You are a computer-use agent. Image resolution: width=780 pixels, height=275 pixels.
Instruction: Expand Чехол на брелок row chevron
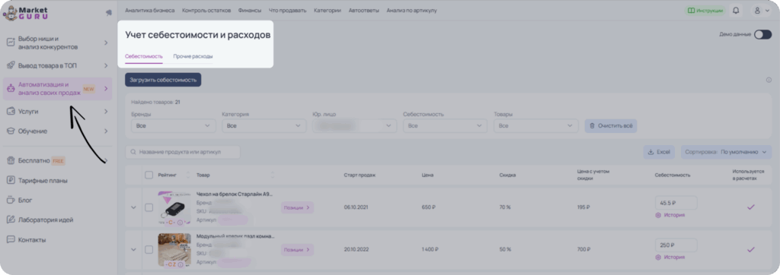click(133, 207)
